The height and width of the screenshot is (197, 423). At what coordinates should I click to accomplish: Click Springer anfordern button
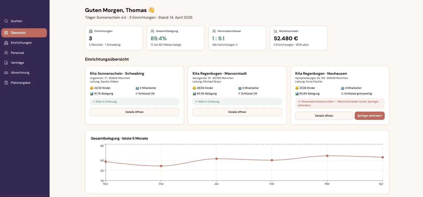370,116
